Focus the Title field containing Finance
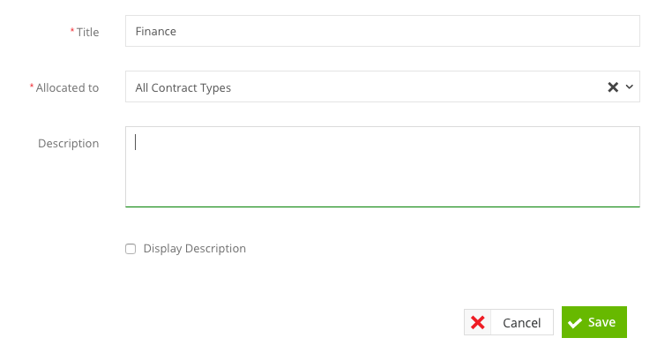 click(x=383, y=31)
